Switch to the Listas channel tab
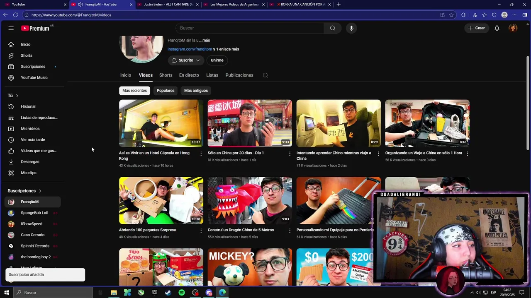Viewport: 531px width, 298px height. [212, 75]
